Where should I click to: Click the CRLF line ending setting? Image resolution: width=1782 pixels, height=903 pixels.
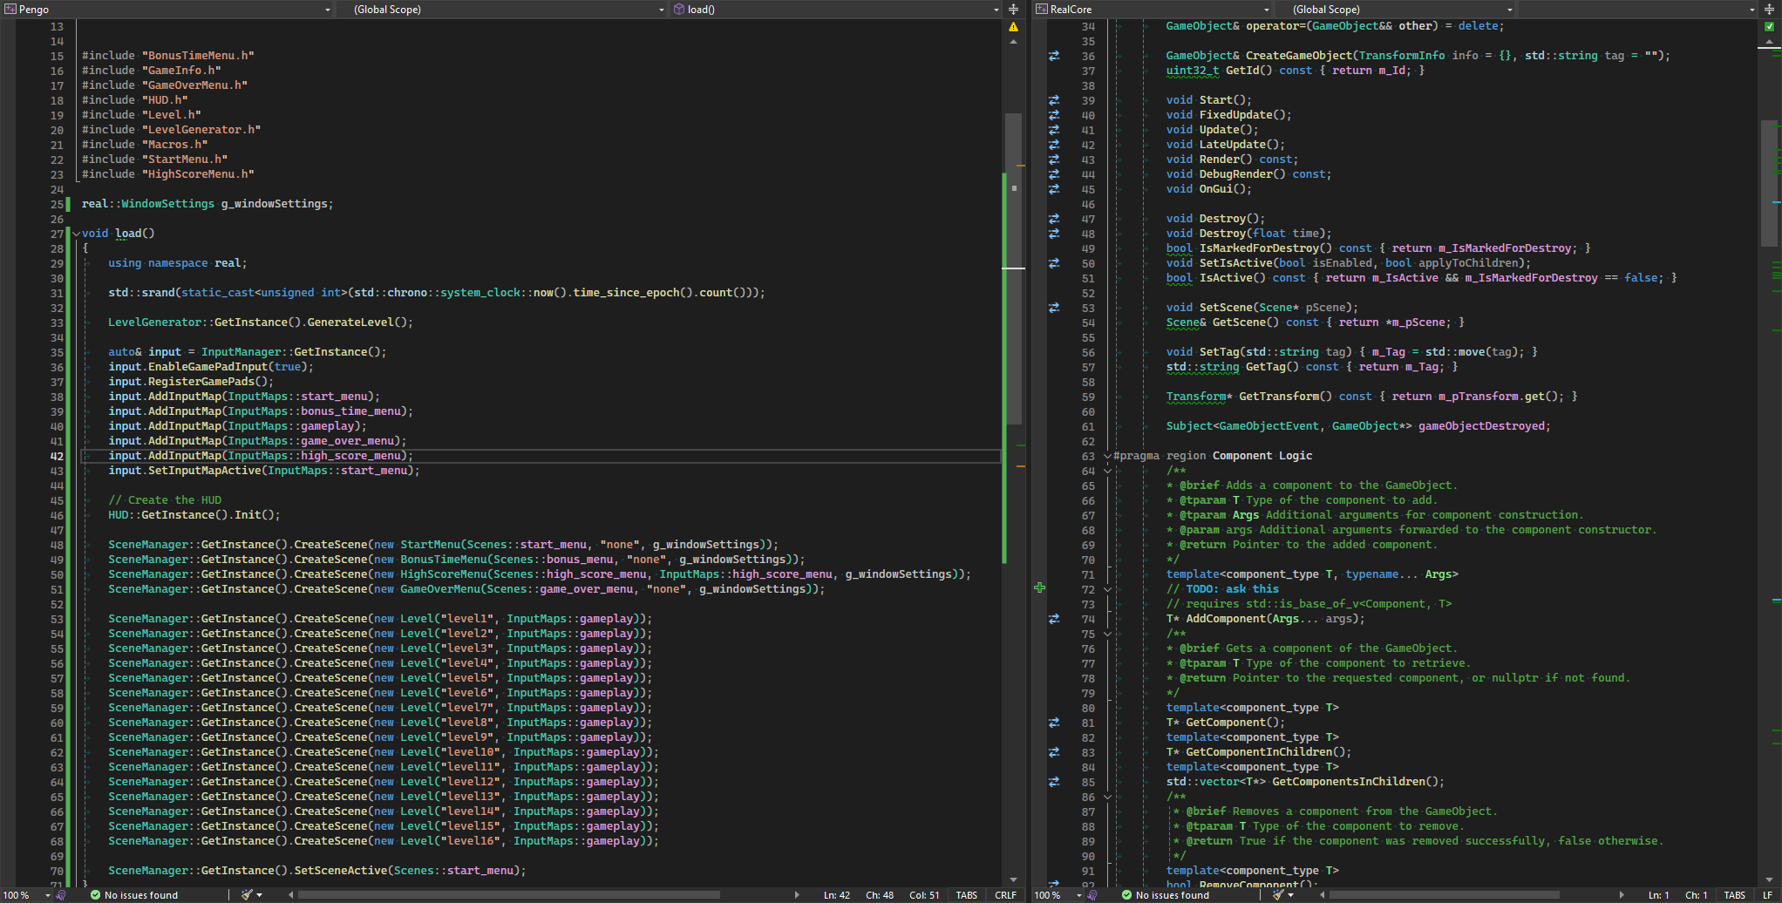tap(1005, 895)
